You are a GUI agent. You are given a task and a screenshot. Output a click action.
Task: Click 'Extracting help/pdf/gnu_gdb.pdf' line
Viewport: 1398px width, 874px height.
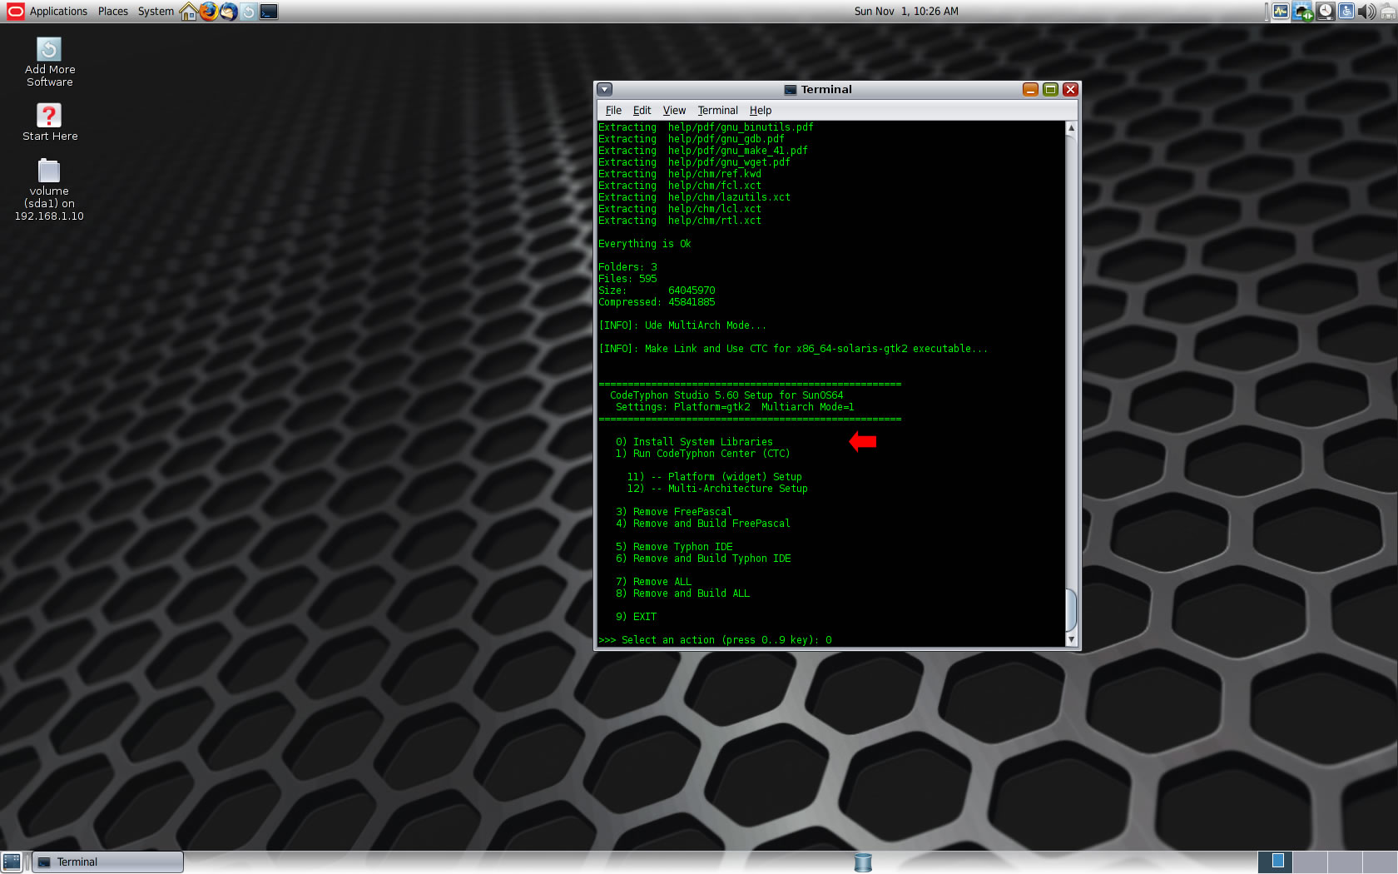click(x=692, y=139)
